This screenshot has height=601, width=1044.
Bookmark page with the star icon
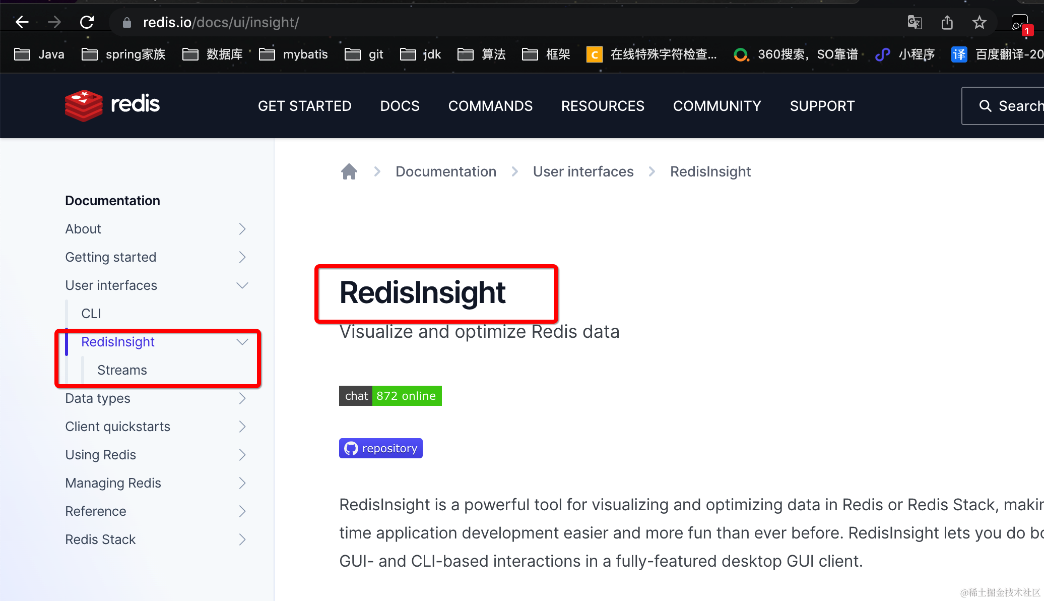979,22
